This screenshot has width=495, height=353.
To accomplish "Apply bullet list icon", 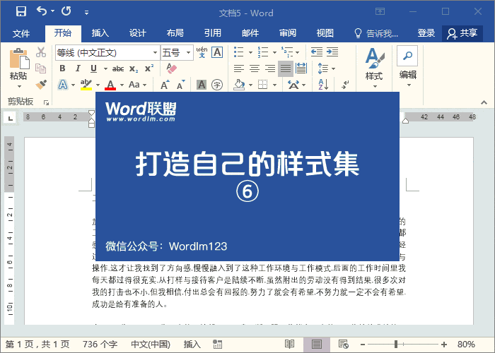I will 239,52.
